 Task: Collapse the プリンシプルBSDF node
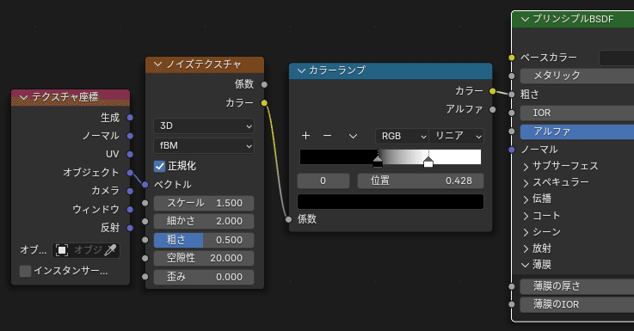pos(526,19)
